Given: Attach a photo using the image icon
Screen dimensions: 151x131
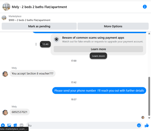Looking at the screenshot, I should (9, 125).
